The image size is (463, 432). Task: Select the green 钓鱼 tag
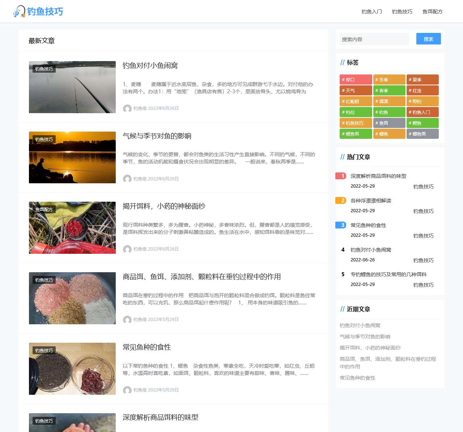click(x=389, y=112)
